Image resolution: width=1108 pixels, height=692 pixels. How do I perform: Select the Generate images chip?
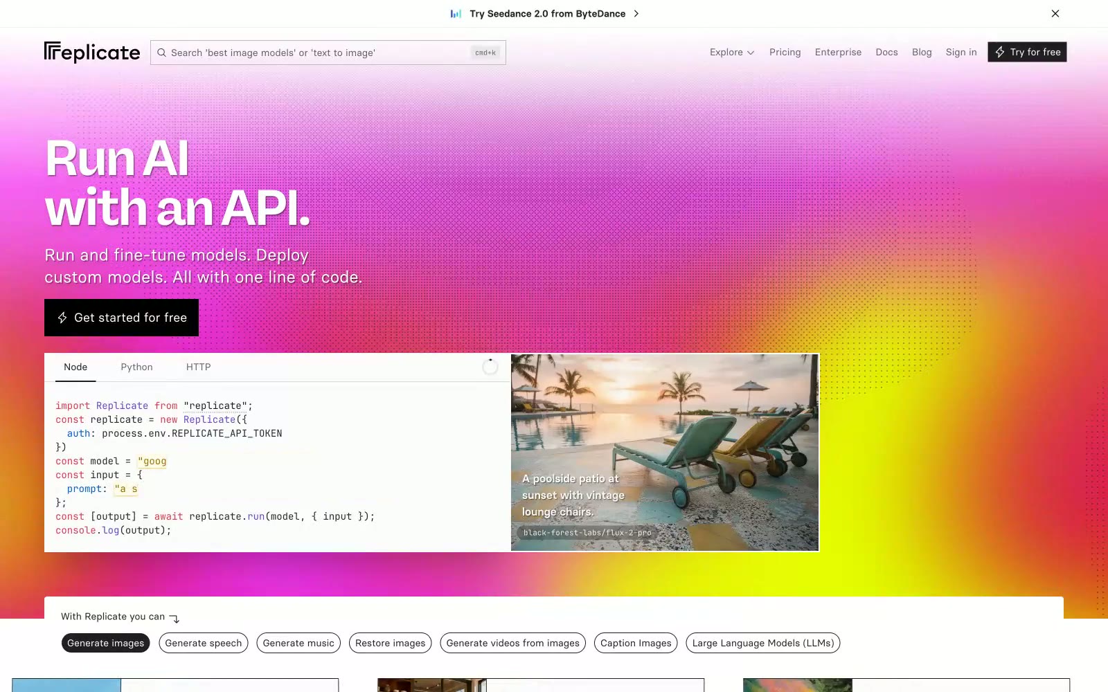[x=105, y=643]
